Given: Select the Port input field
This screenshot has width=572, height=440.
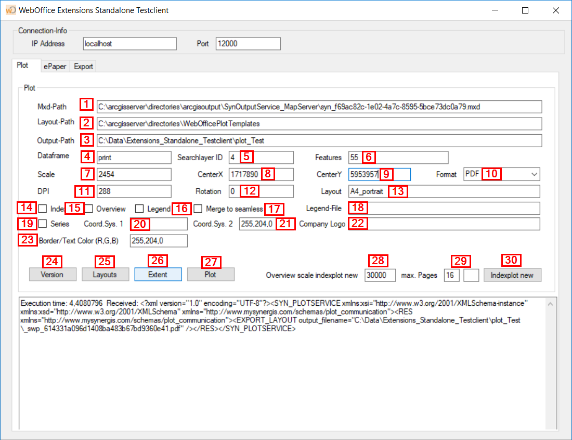Looking at the screenshot, I should pyautogui.click(x=248, y=44).
